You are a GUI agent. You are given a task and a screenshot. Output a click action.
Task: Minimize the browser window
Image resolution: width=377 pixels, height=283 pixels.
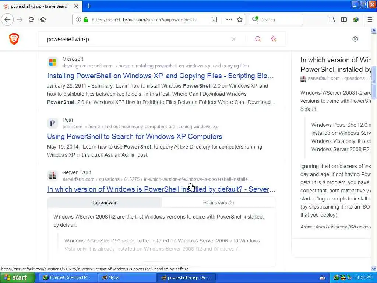355,4
